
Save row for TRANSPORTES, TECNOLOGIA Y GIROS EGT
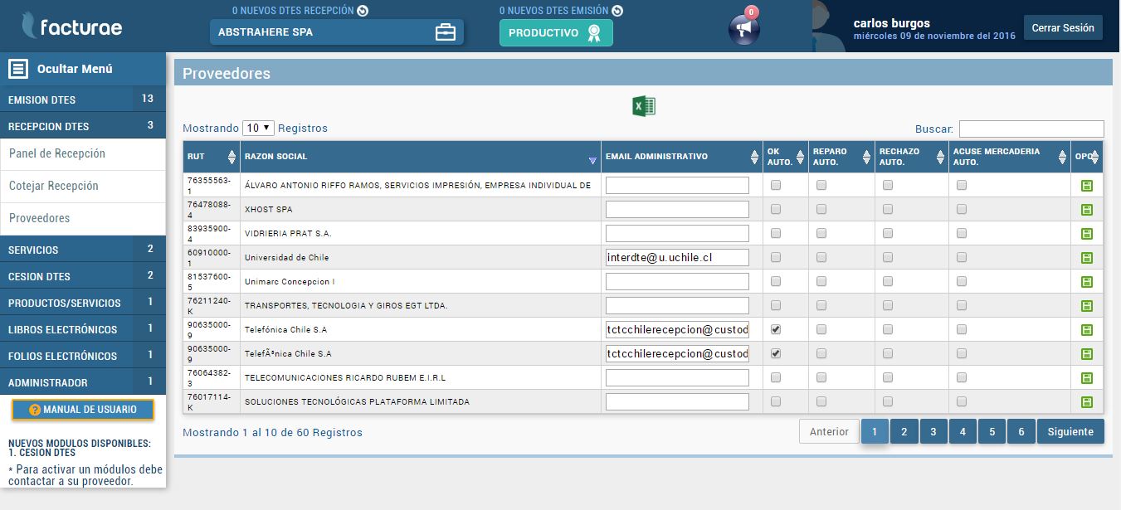[1087, 306]
